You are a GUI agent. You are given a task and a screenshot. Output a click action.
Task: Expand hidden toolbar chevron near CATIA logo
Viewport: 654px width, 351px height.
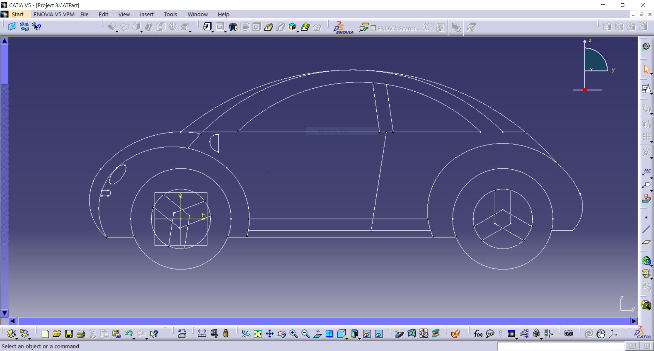coord(629,330)
